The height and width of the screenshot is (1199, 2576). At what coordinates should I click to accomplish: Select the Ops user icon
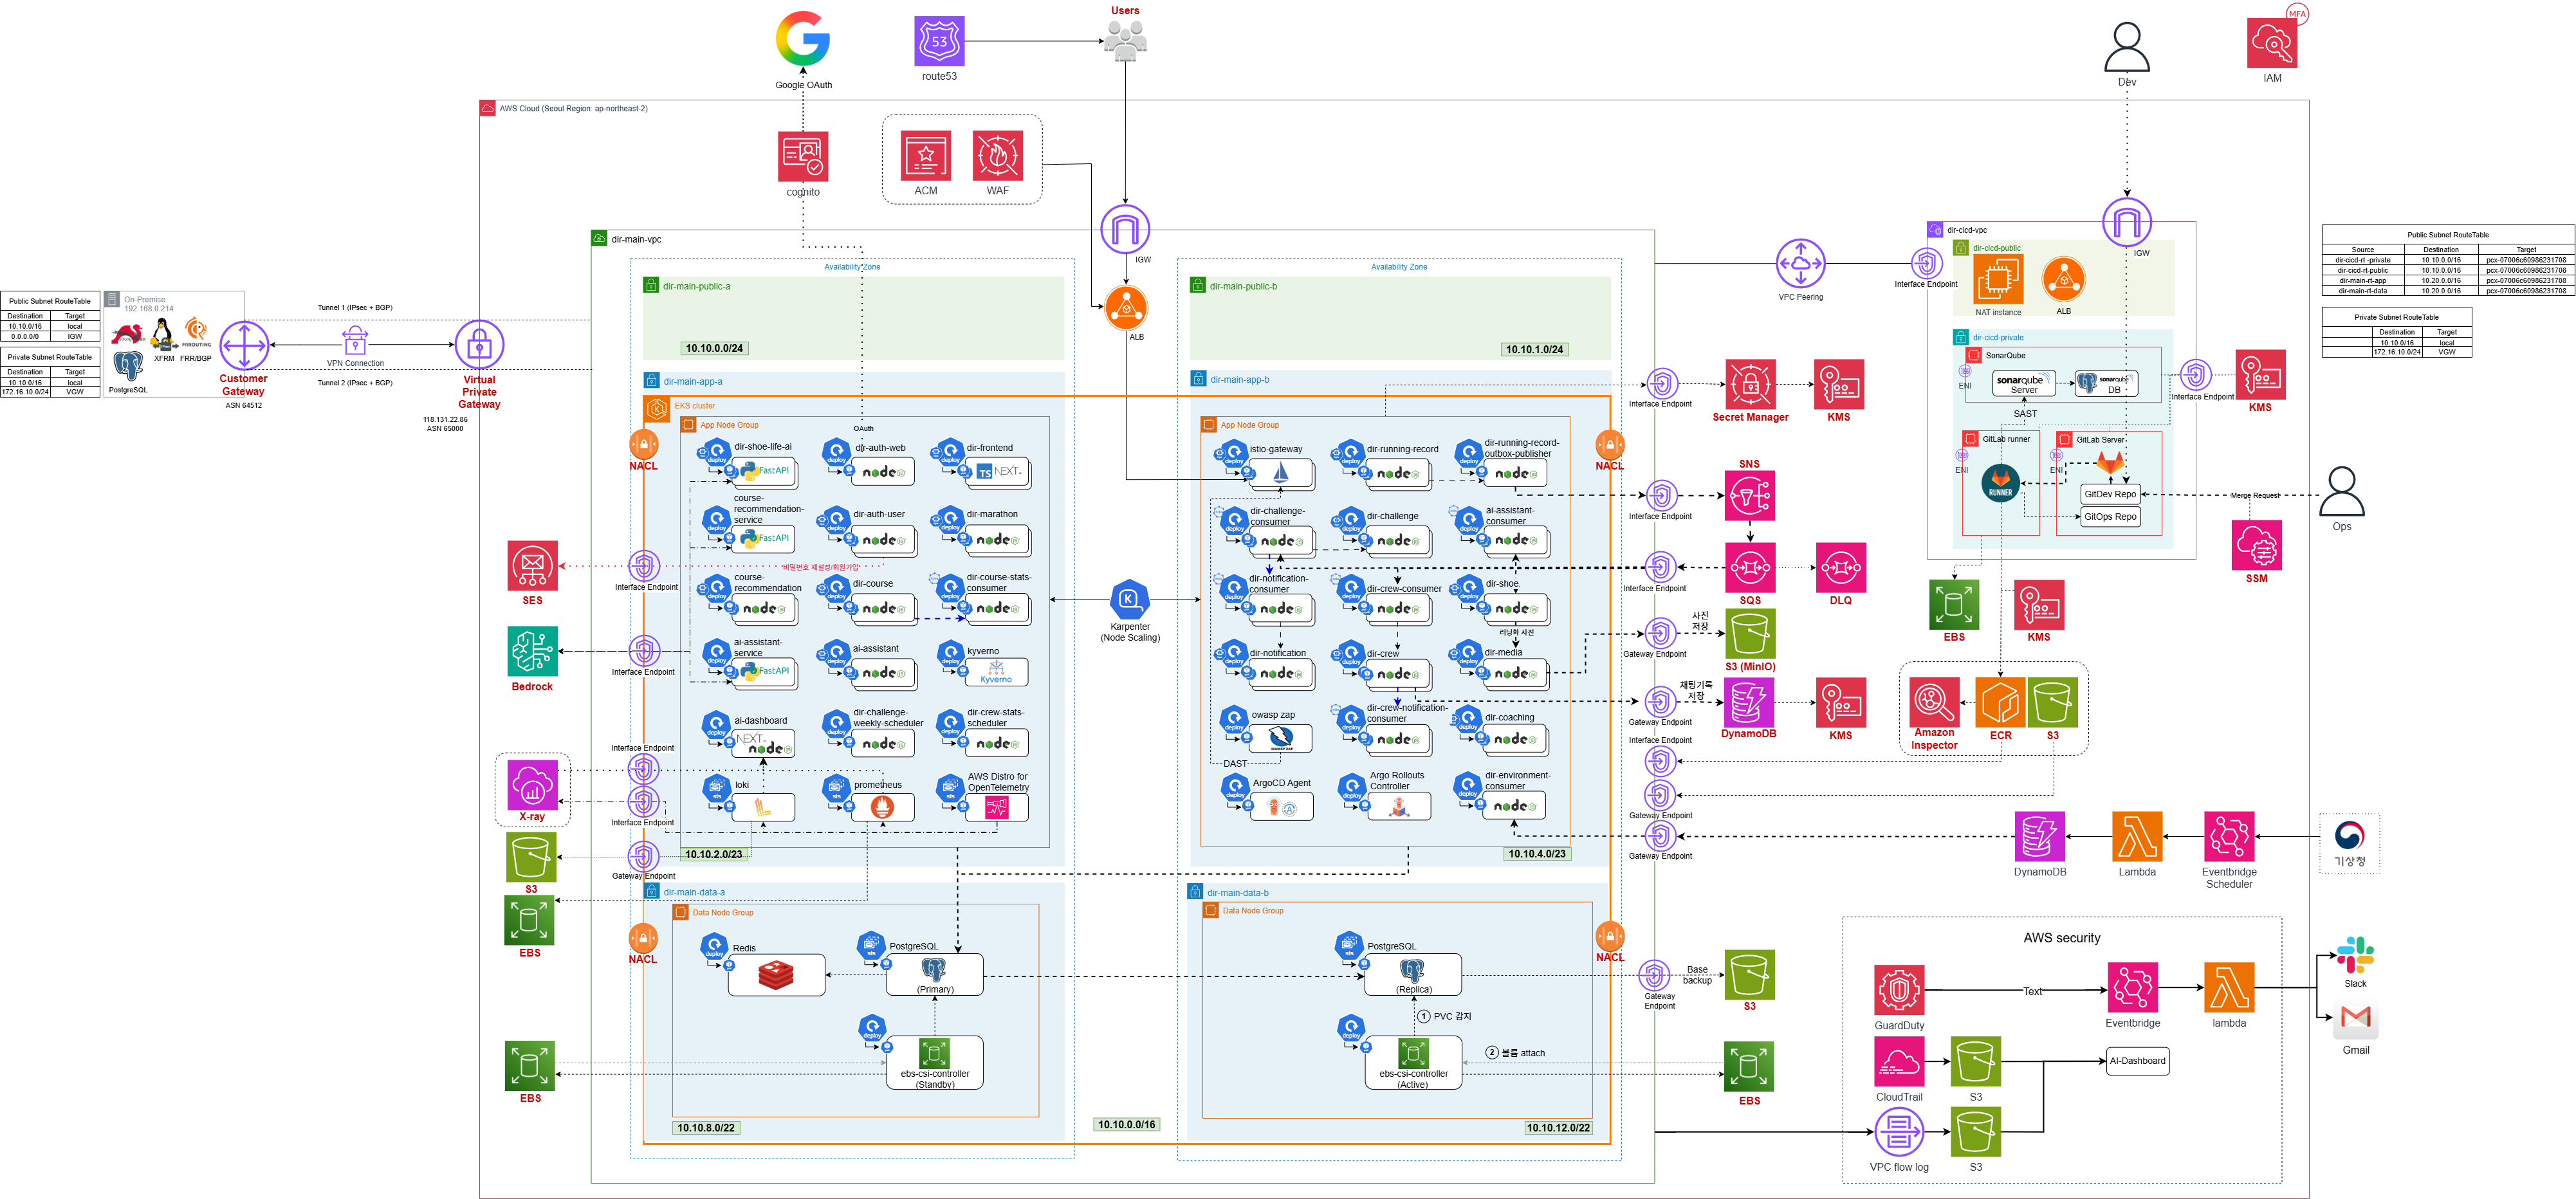click(2341, 491)
